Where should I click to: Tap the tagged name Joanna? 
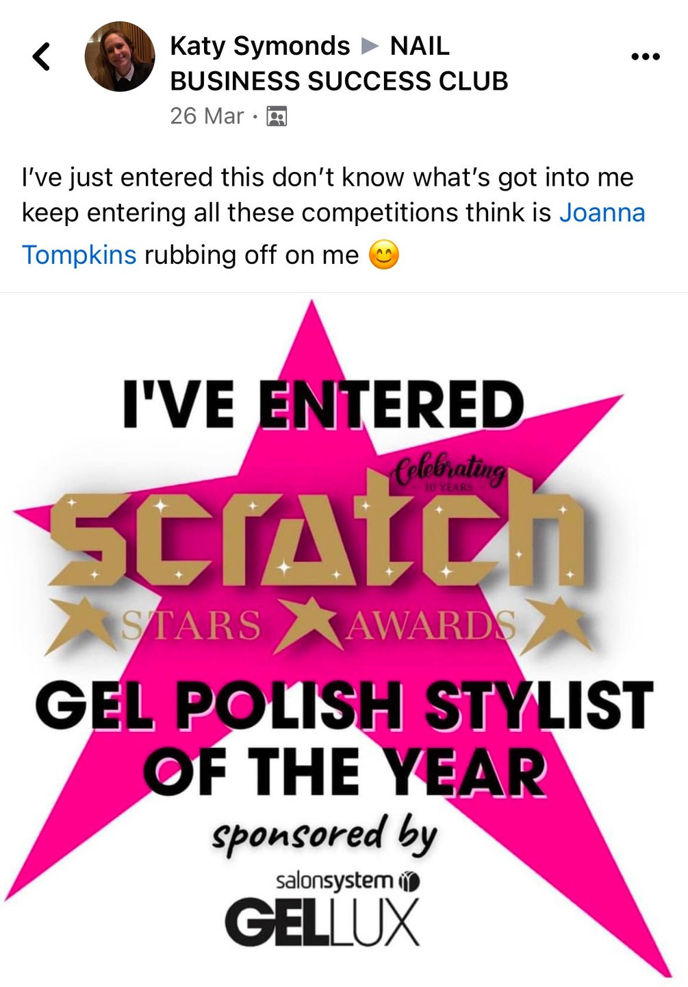(602, 212)
